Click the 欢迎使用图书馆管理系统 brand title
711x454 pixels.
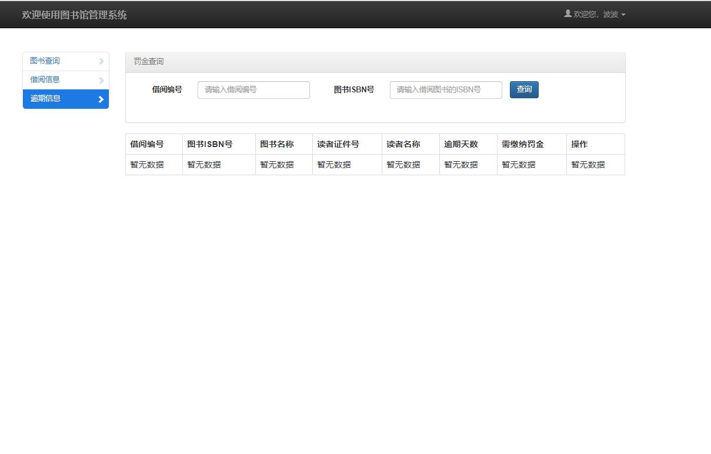point(74,15)
